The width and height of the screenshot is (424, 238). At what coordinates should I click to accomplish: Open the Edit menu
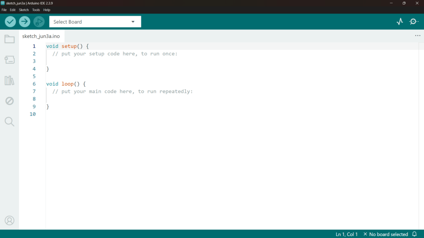coord(13,10)
